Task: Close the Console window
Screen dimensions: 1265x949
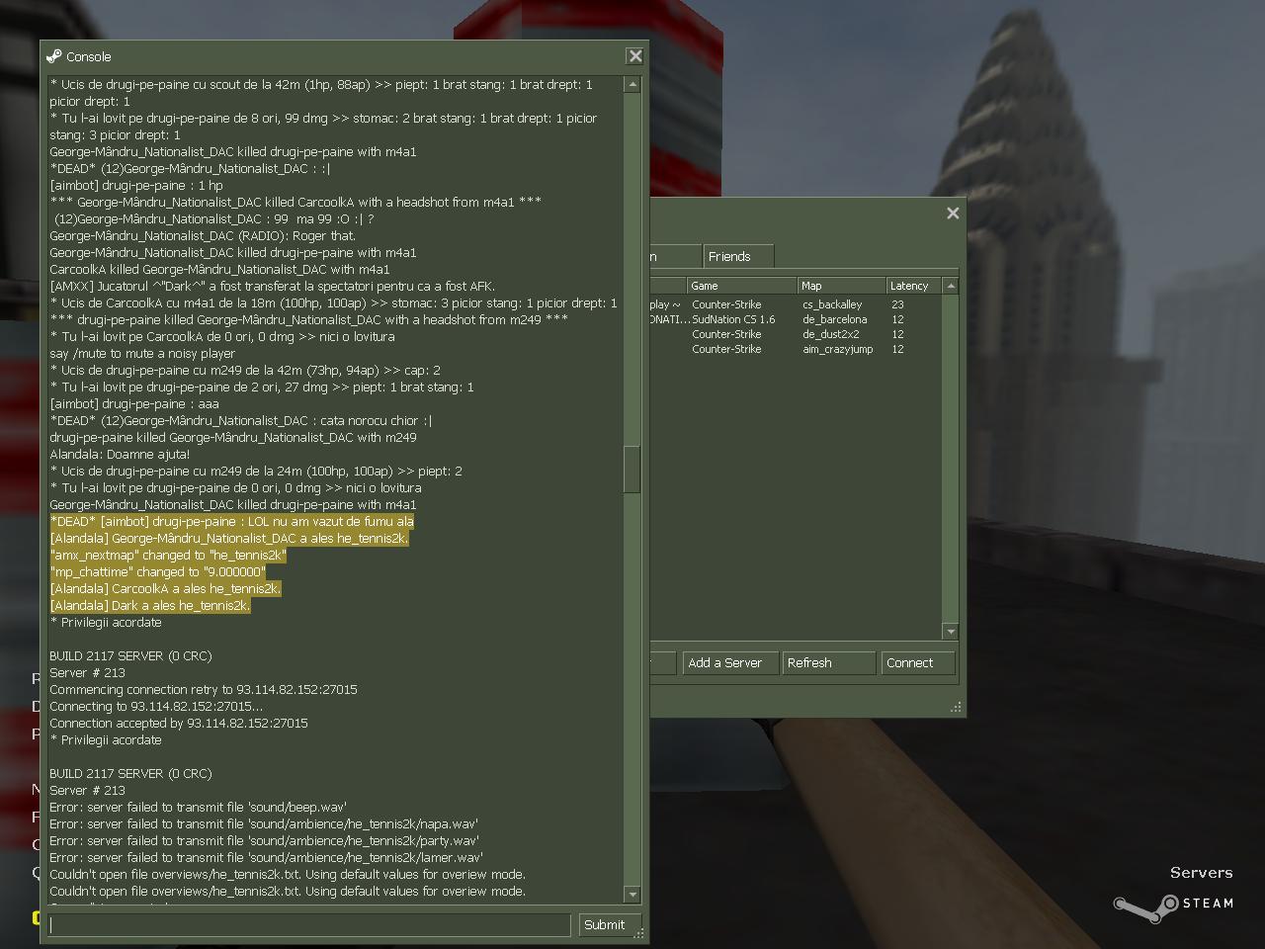Action: coord(635,56)
